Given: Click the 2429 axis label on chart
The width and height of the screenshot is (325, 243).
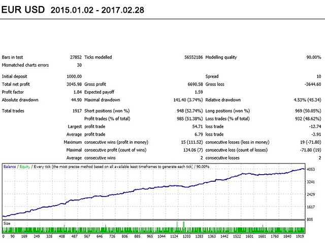Looking at the screenshot, I should point(311,194).
